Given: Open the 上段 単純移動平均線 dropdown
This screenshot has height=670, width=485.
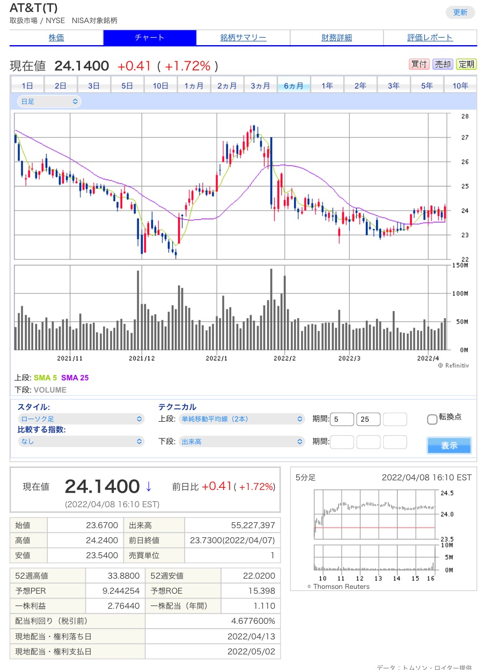Looking at the screenshot, I should (x=241, y=419).
